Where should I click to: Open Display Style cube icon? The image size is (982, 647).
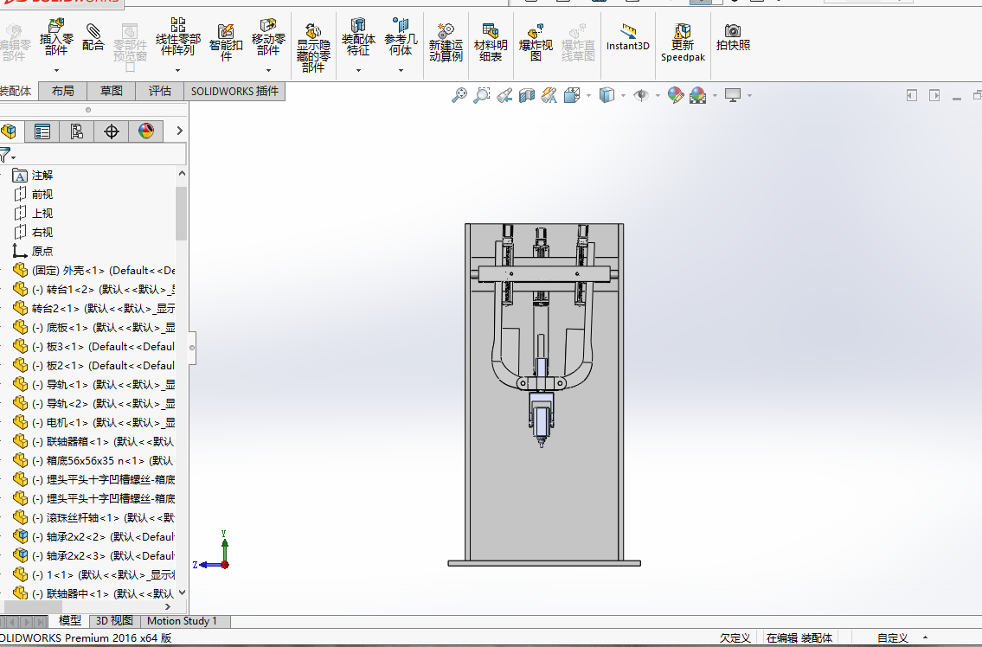coord(607,95)
